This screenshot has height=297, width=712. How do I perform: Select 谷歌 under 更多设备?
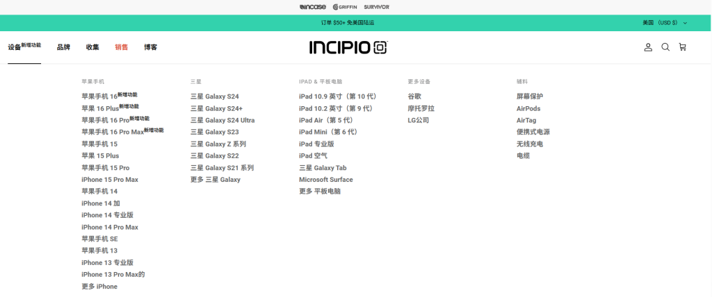414,96
